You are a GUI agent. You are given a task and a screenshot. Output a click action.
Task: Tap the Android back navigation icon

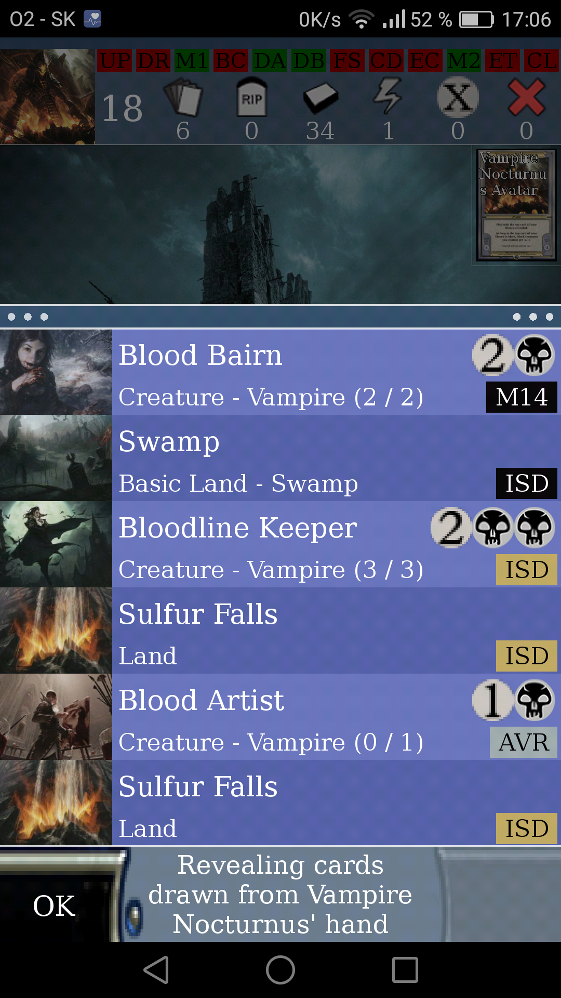(x=156, y=970)
